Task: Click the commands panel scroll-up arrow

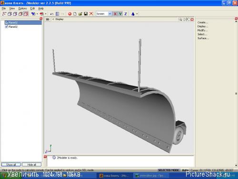Action: click(x=236, y=22)
